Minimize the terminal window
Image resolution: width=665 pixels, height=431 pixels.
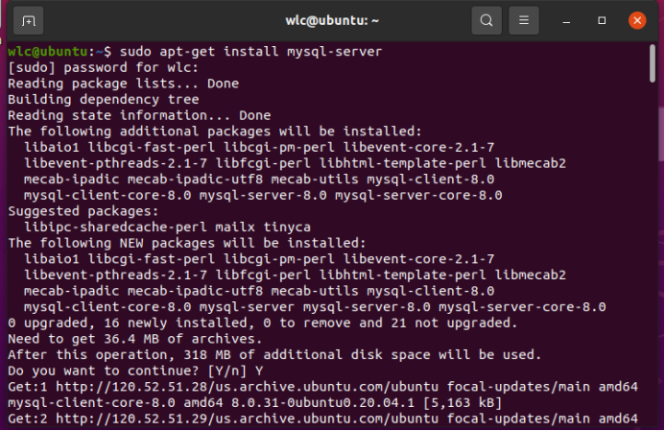tap(568, 20)
